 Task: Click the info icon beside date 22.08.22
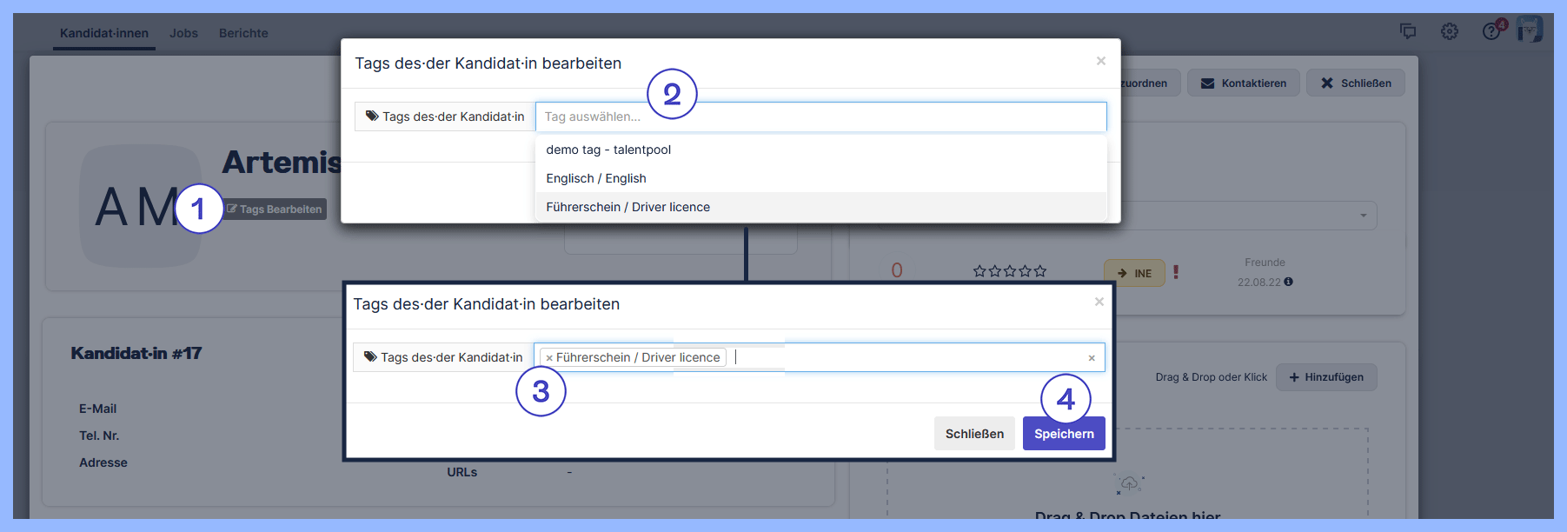click(x=1289, y=282)
